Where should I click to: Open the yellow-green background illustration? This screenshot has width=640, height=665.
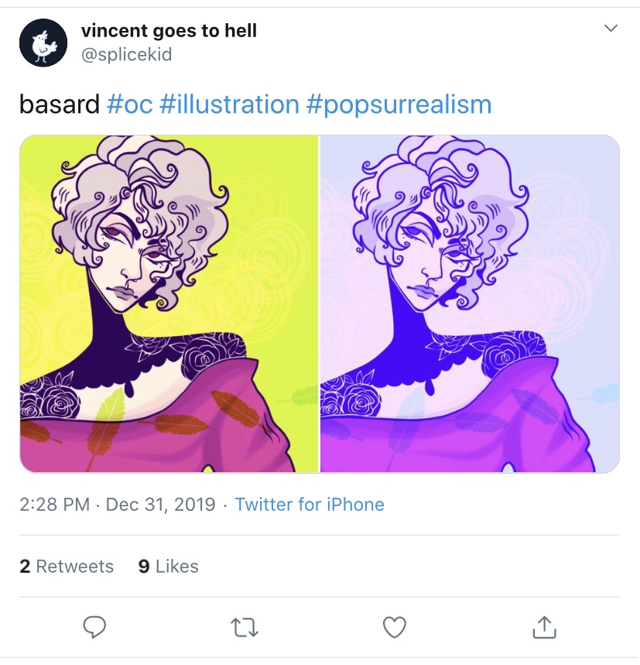[169, 303]
